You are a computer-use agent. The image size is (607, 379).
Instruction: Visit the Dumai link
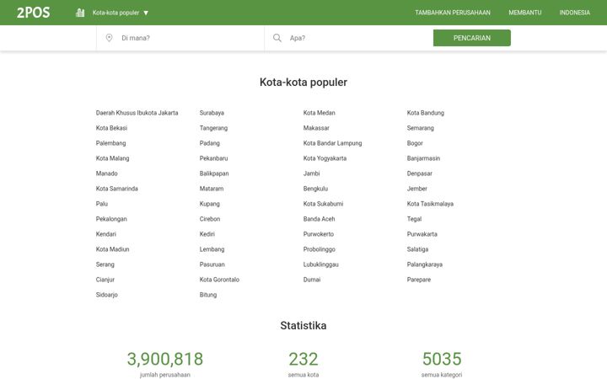pyautogui.click(x=312, y=280)
